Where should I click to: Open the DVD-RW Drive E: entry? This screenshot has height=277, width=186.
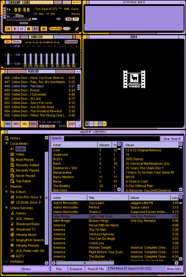[x=29, y=197]
